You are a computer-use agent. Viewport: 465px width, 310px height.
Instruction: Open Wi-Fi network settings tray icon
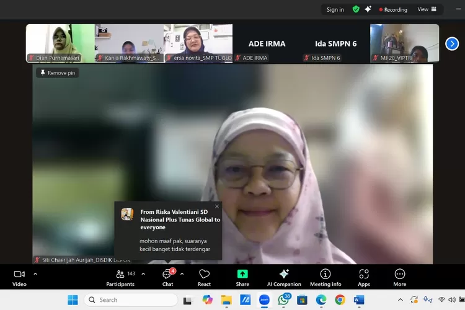coord(441,299)
